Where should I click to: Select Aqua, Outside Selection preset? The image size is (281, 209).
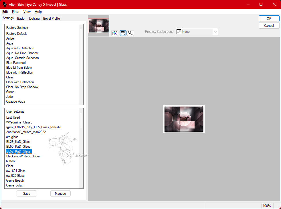pos(22,58)
